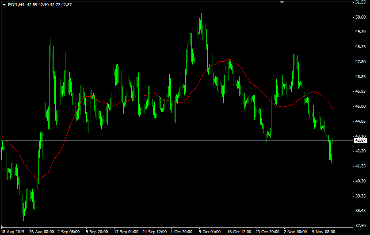
Task: Click the price scale value 47.80
Action: pyautogui.click(x=361, y=62)
